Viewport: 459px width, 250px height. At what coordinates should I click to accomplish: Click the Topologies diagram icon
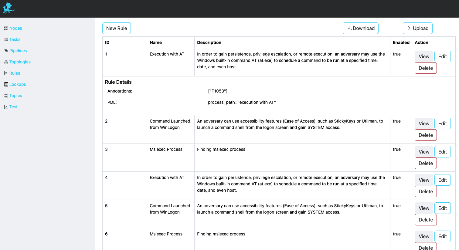6,62
